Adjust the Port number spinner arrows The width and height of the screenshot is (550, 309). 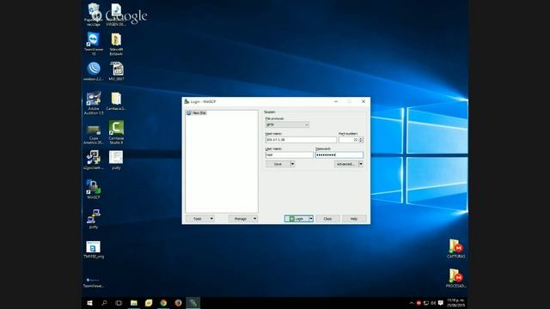(361, 140)
